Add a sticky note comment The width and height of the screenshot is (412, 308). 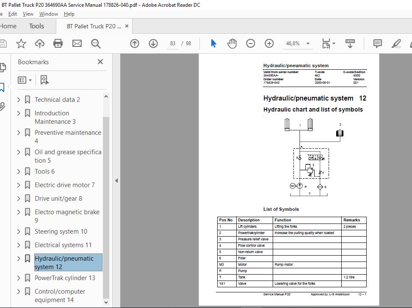pyautogui.click(x=378, y=44)
